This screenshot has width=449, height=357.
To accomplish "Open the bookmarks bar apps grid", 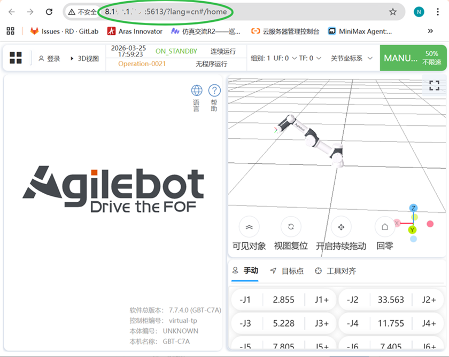I will pos(10,31).
